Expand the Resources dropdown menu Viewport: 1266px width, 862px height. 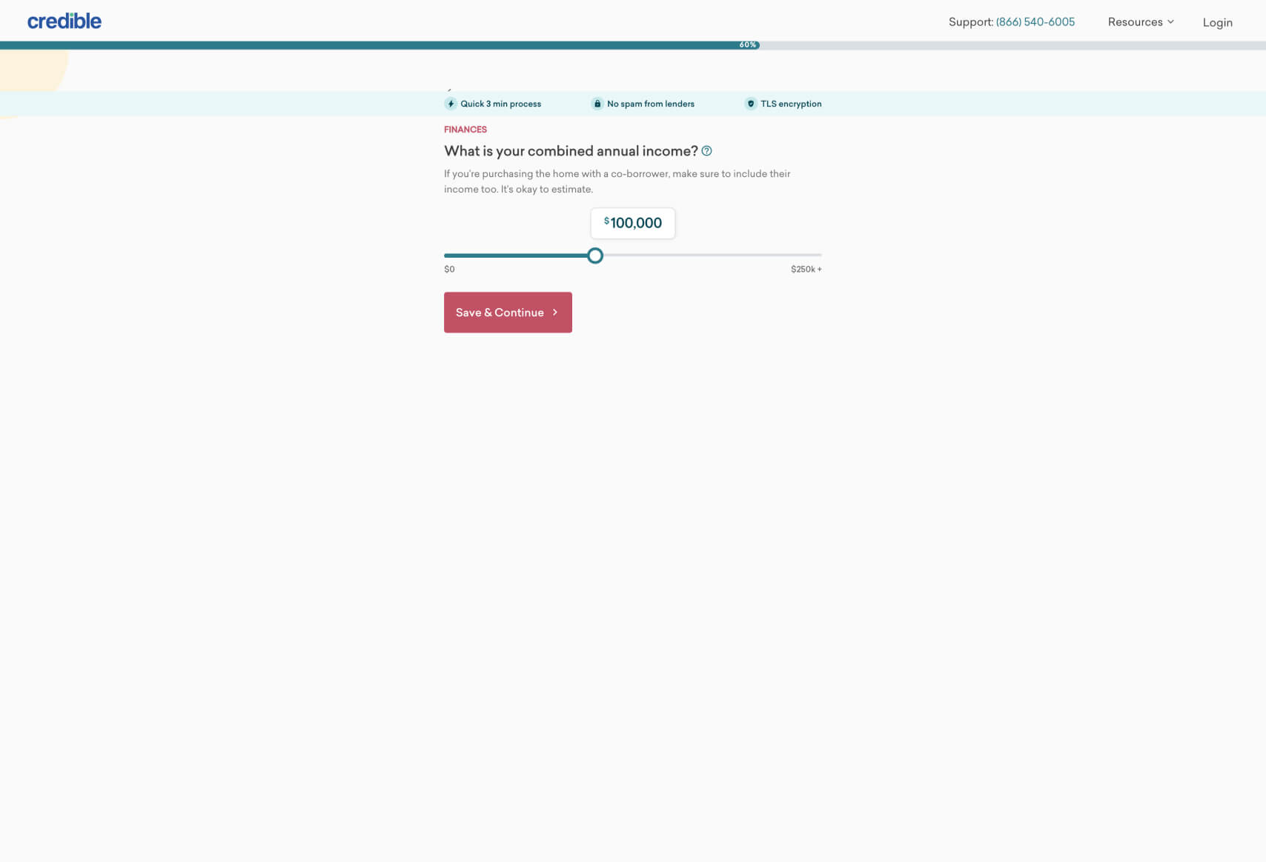pos(1141,22)
